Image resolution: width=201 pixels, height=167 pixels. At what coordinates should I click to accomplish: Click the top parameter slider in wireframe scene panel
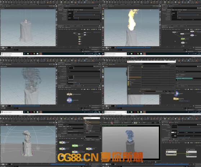point(87,68)
